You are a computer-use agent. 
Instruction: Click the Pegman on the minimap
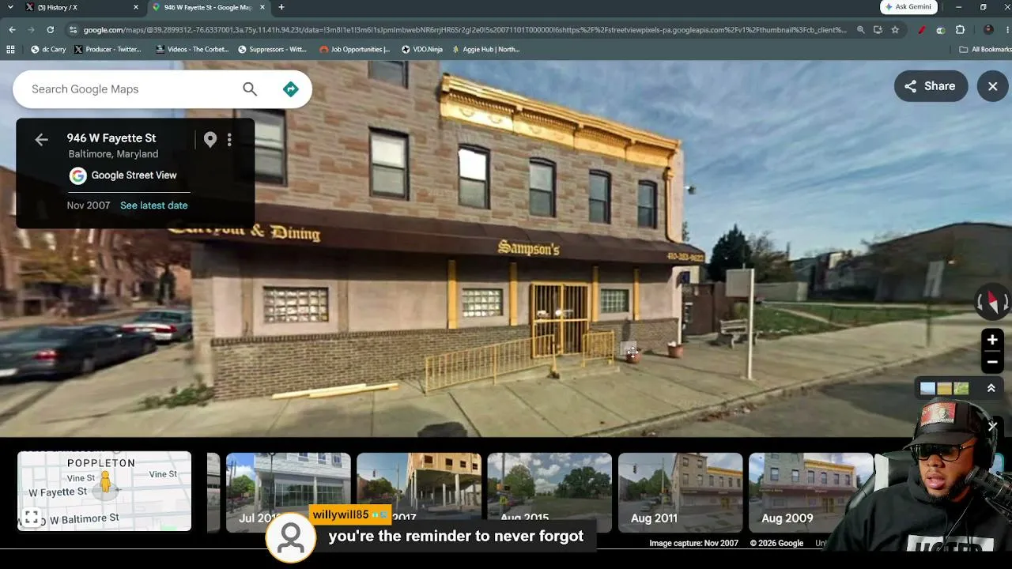[x=105, y=482]
